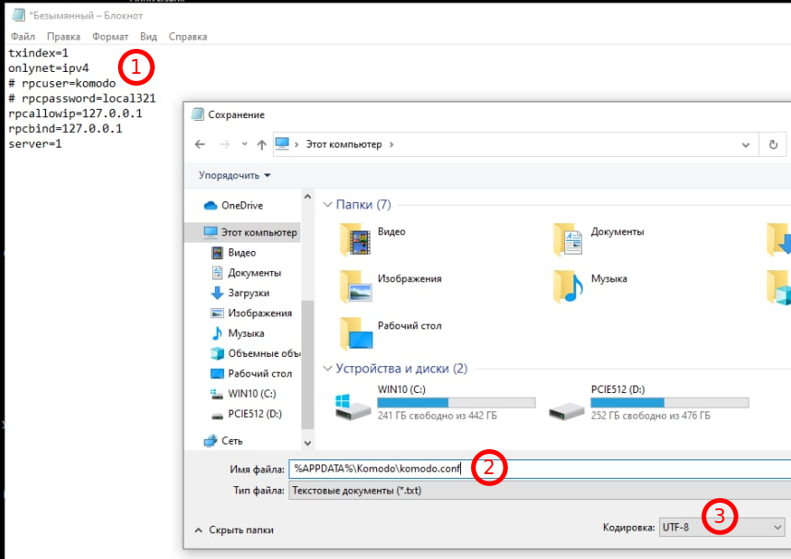Image resolution: width=791 pixels, height=559 pixels.
Task: Click Этот компьютер breadcrumb in address bar
Action: click(344, 145)
